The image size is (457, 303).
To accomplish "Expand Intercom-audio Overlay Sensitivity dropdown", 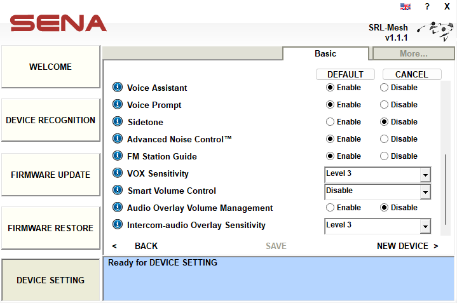I will tap(425, 226).
